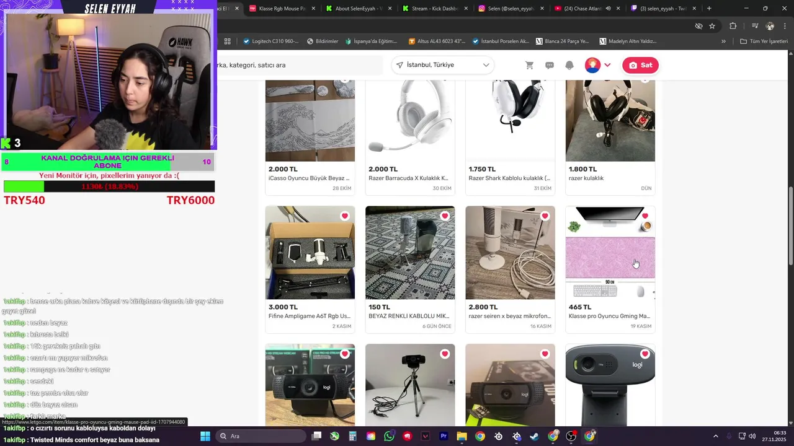Screen dimensions: 794x446
Task: Open Razer Barracuda X Kulaklık listing title
Action: pyautogui.click(x=408, y=178)
